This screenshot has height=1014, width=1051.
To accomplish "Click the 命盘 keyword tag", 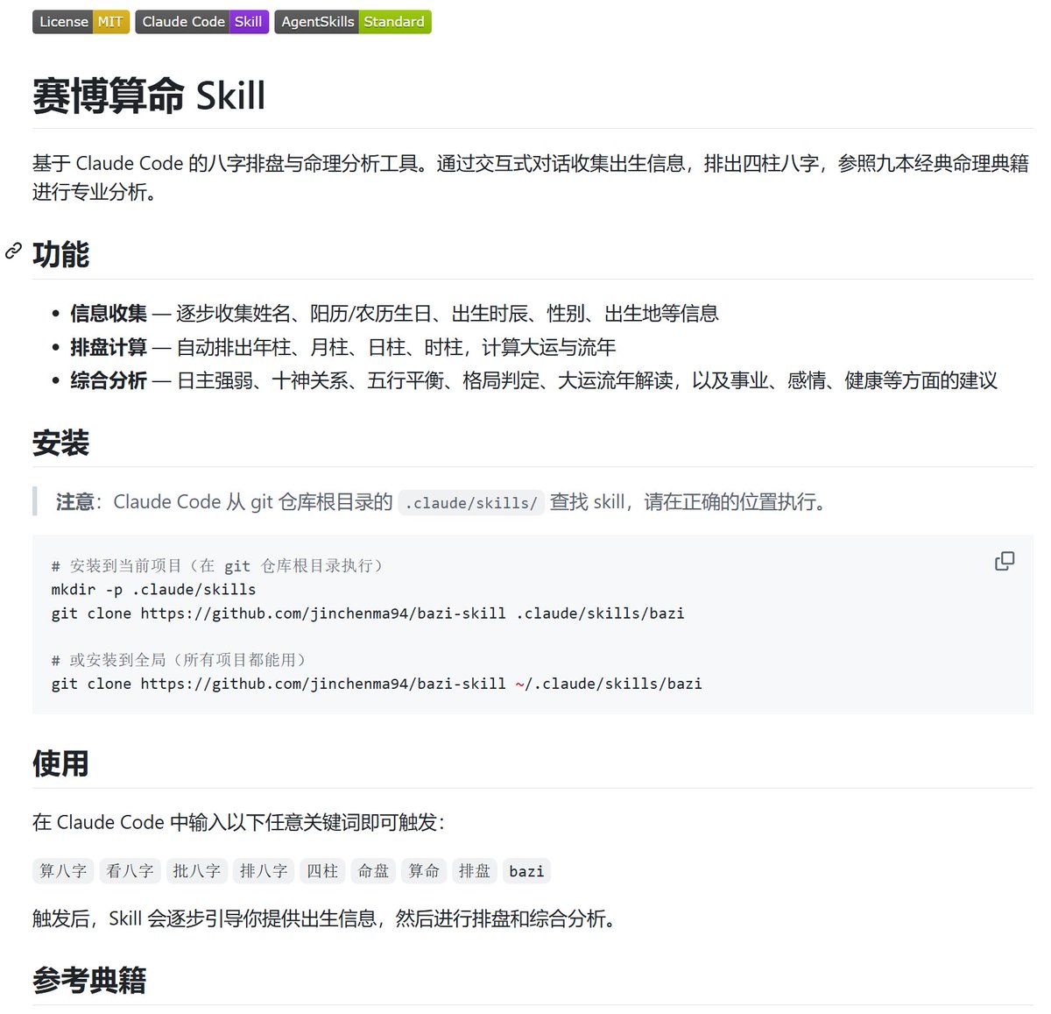I will pyautogui.click(x=373, y=871).
